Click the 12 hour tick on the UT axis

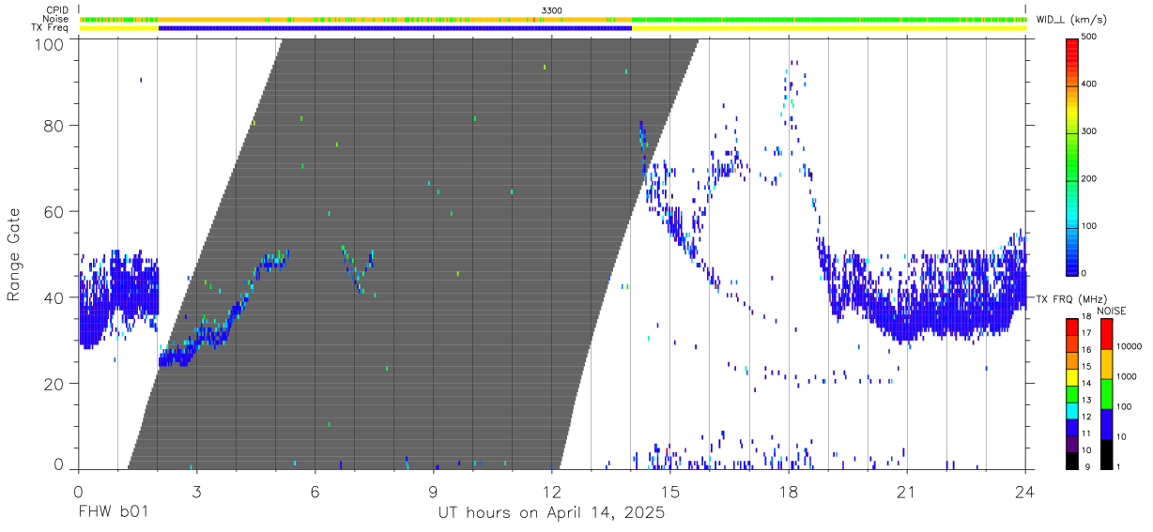pyautogui.click(x=552, y=491)
